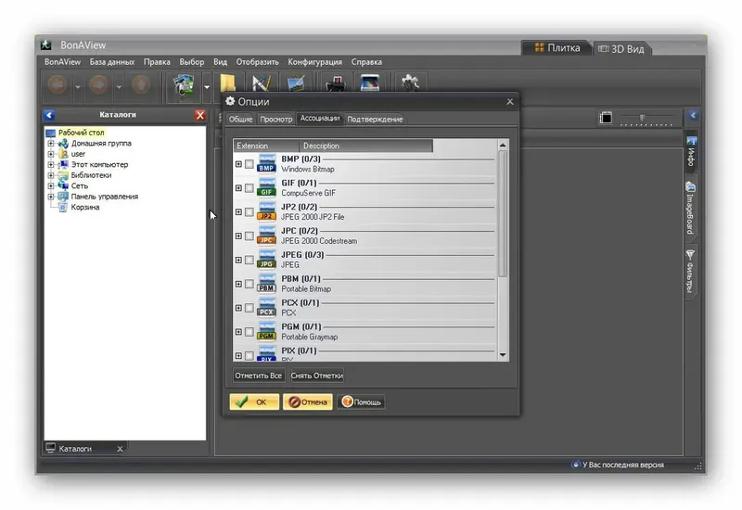Check the PIX association checkbox
The width and height of the screenshot is (742, 510).
point(249,356)
